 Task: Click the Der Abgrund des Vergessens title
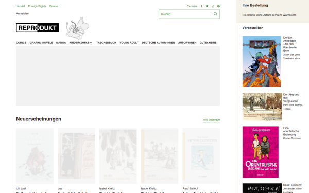click(291, 98)
